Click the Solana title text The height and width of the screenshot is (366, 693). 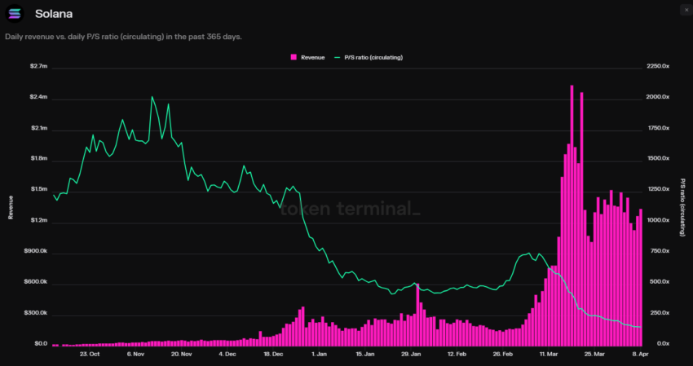[x=54, y=14]
